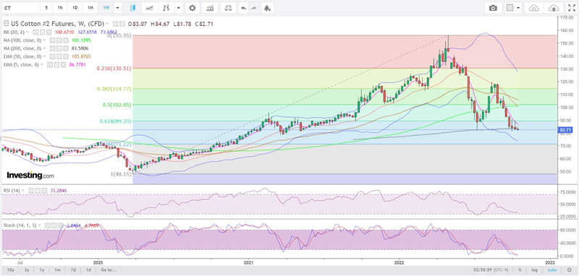Click the CT symbol search field
This screenshot has height=276, width=579.
tap(20, 7)
